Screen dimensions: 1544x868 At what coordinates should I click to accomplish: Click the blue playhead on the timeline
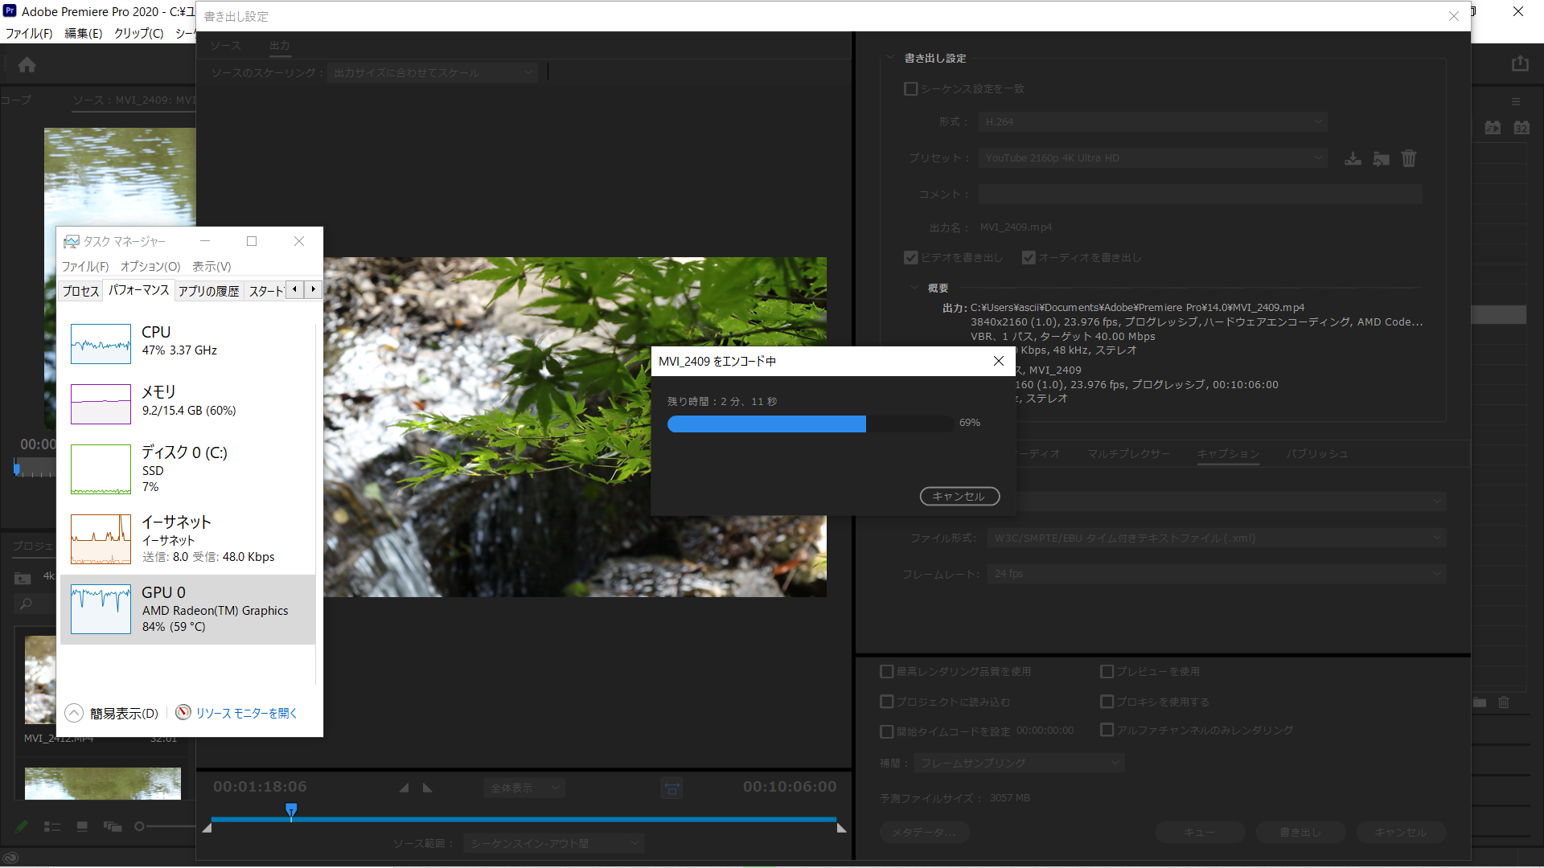pyautogui.click(x=291, y=810)
